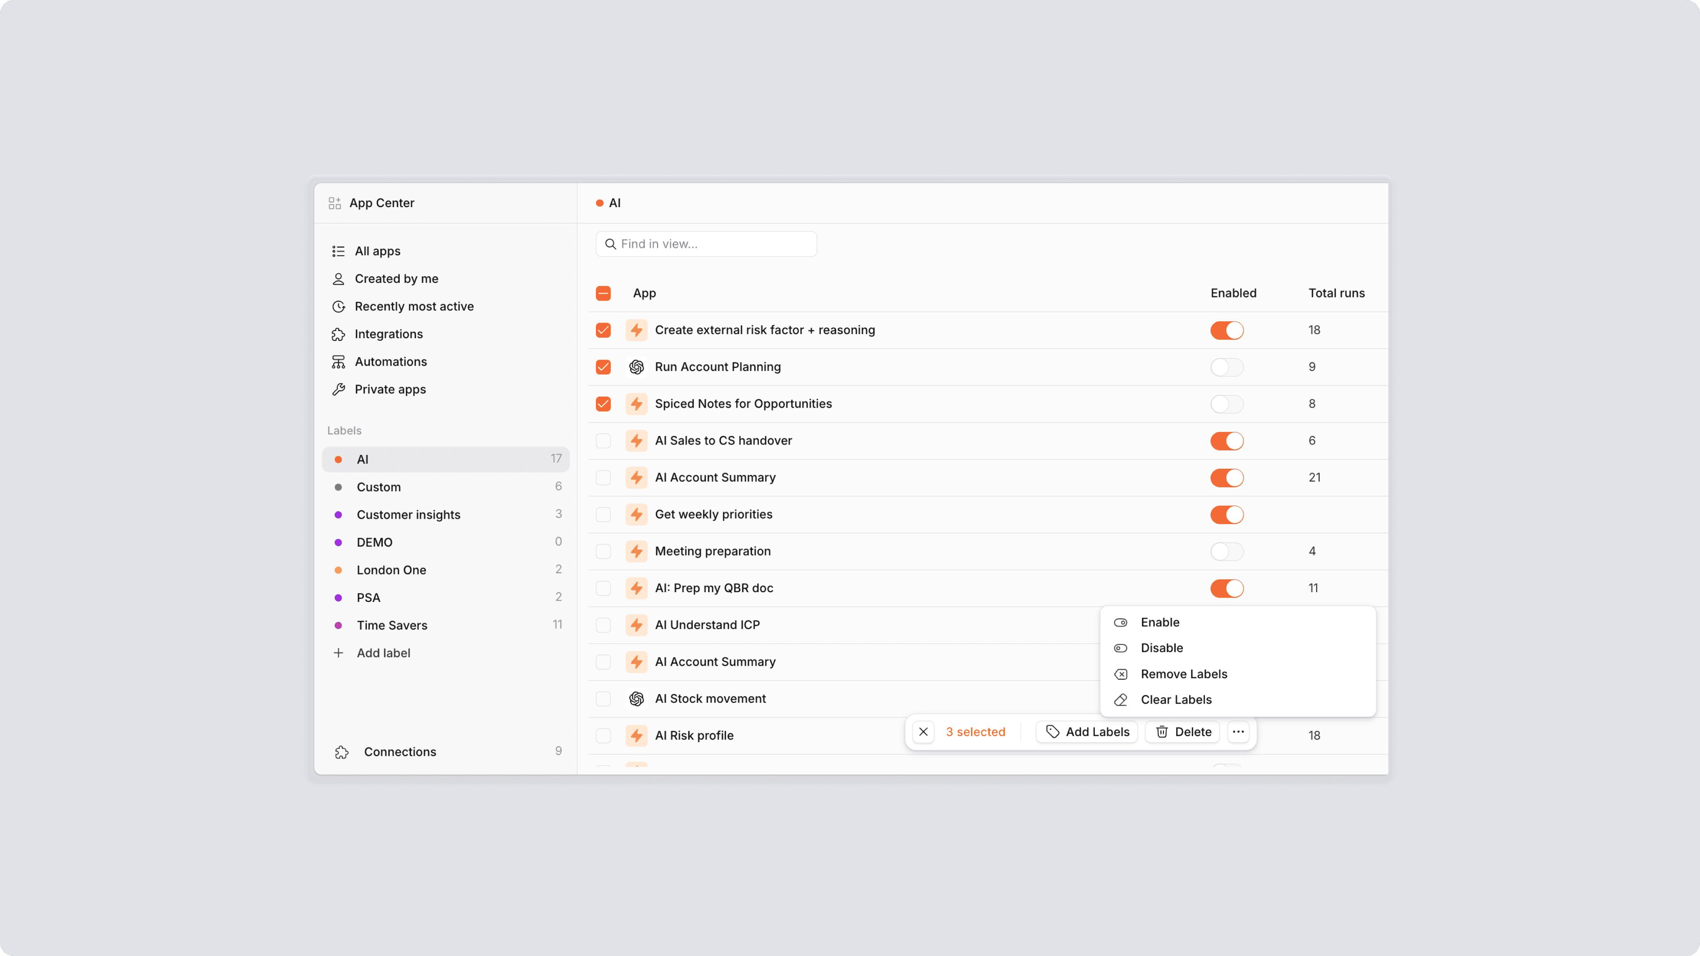1700x956 pixels.
Task: Open the All apps list icon
Action: point(339,251)
